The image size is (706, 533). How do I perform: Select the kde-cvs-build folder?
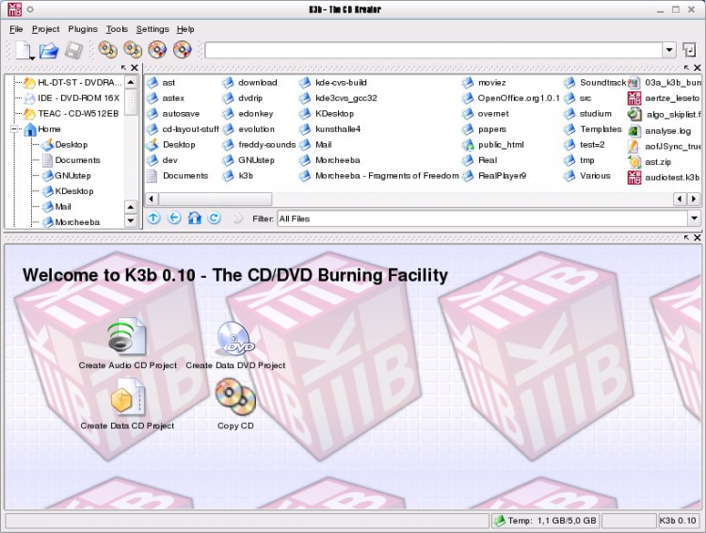point(333,83)
